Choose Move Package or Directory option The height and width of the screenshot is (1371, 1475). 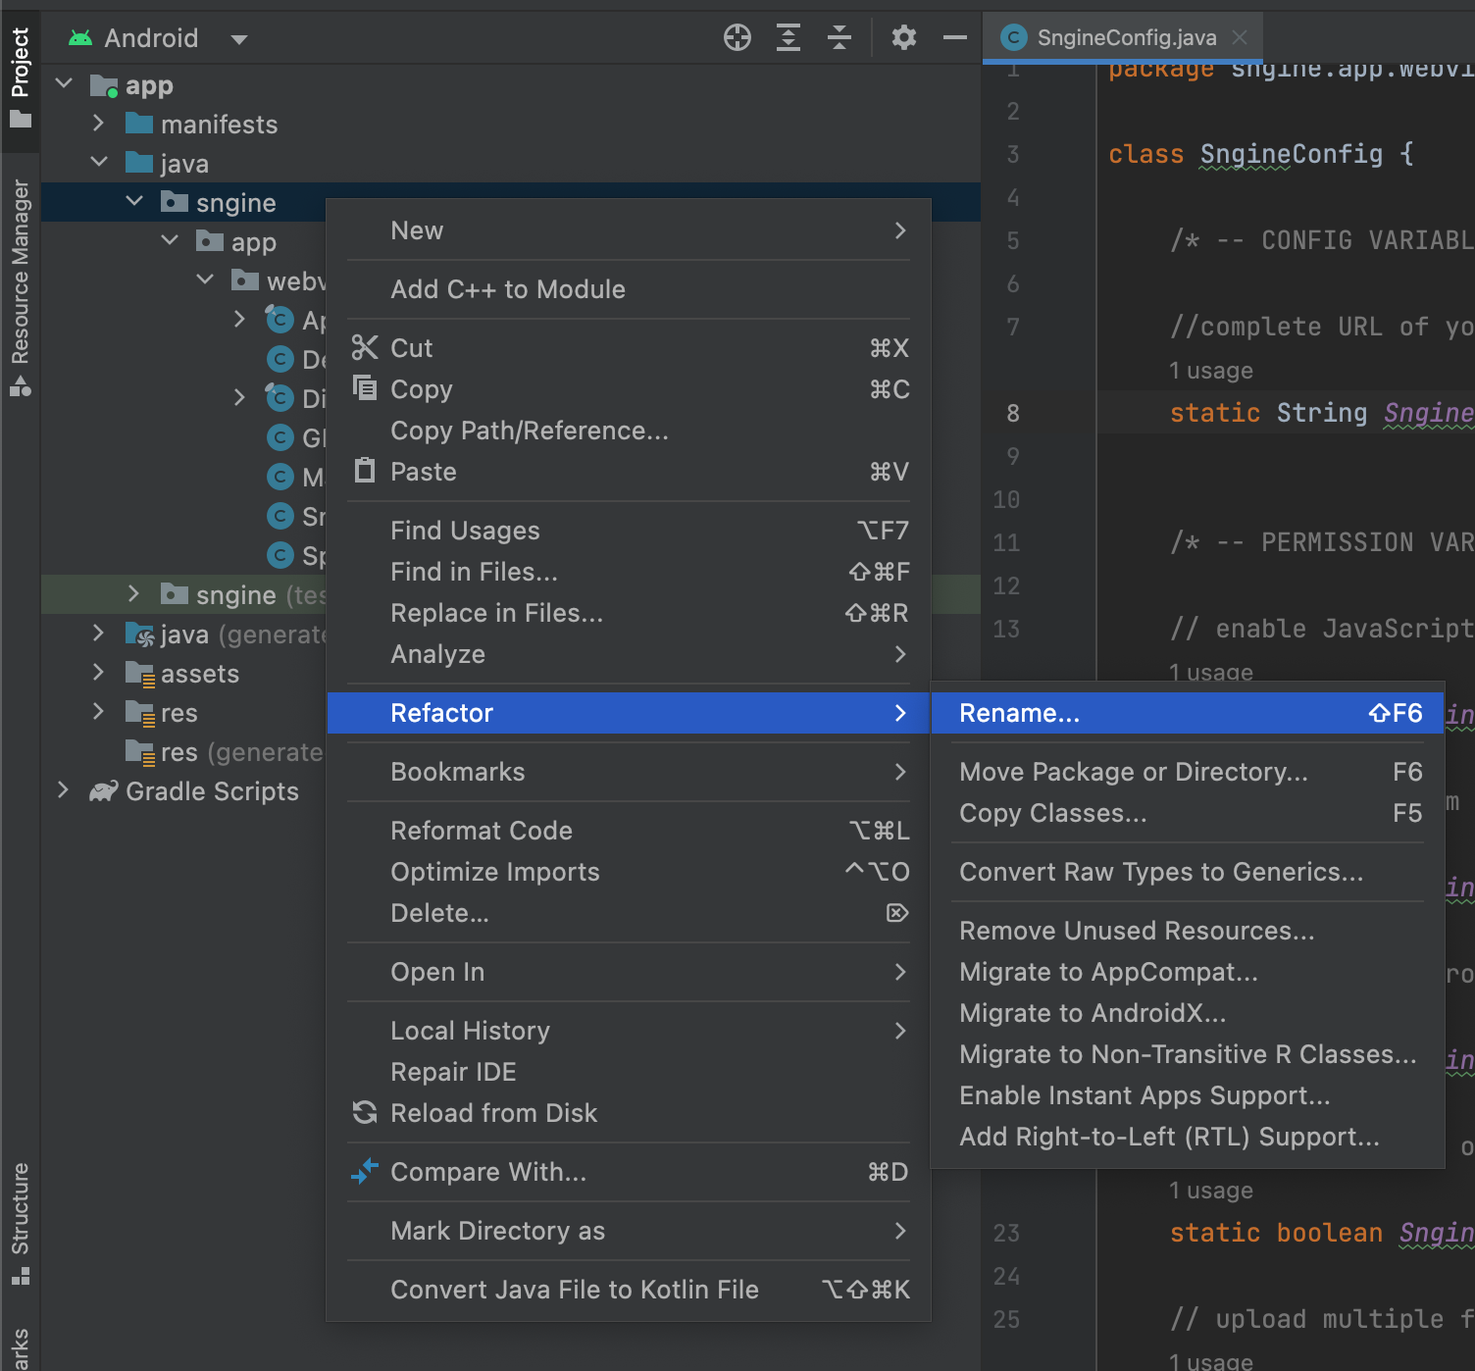click(1133, 772)
